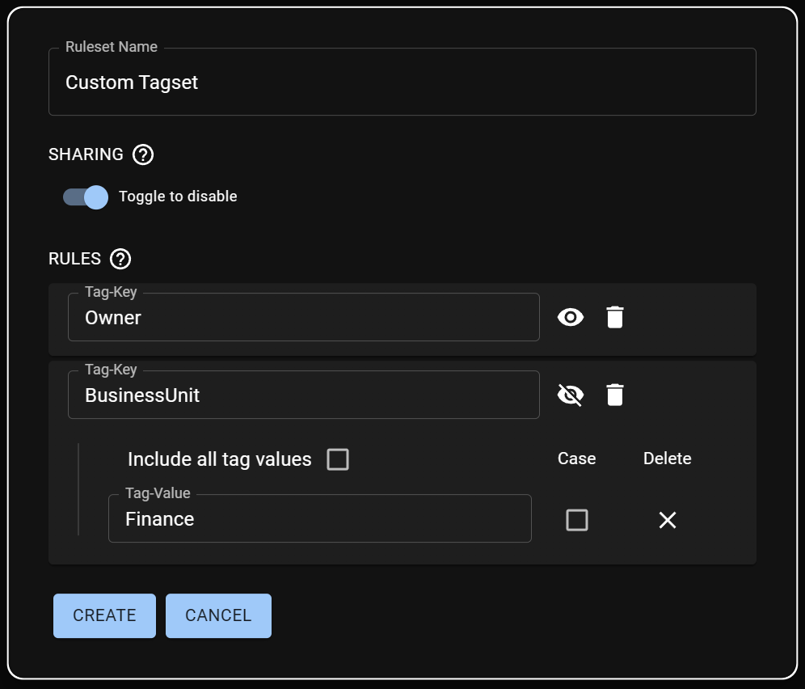This screenshot has height=689, width=805.
Task: Click the Case column header
Action: [576, 459]
